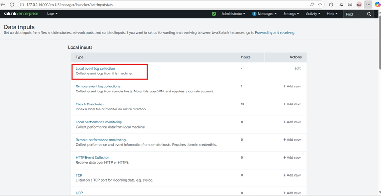Click the read aloud icon in the address bar
This screenshot has width=381, height=196.
pyautogui.click(x=312, y=5)
